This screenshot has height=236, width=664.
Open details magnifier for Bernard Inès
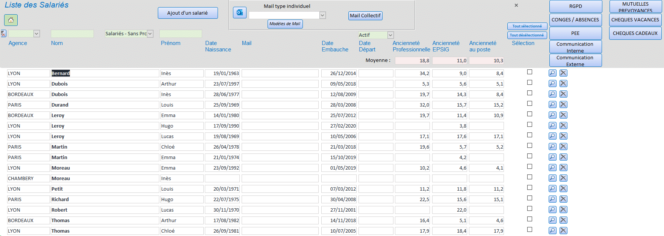click(552, 73)
